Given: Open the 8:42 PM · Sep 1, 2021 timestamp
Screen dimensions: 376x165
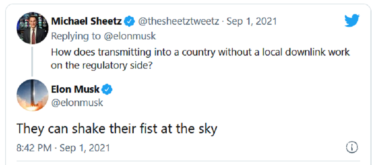Looking at the screenshot, I should tap(64, 147).
